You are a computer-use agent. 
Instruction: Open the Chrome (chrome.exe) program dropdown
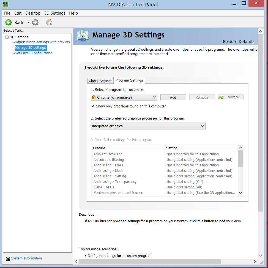pyautogui.click(x=124, y=98)
